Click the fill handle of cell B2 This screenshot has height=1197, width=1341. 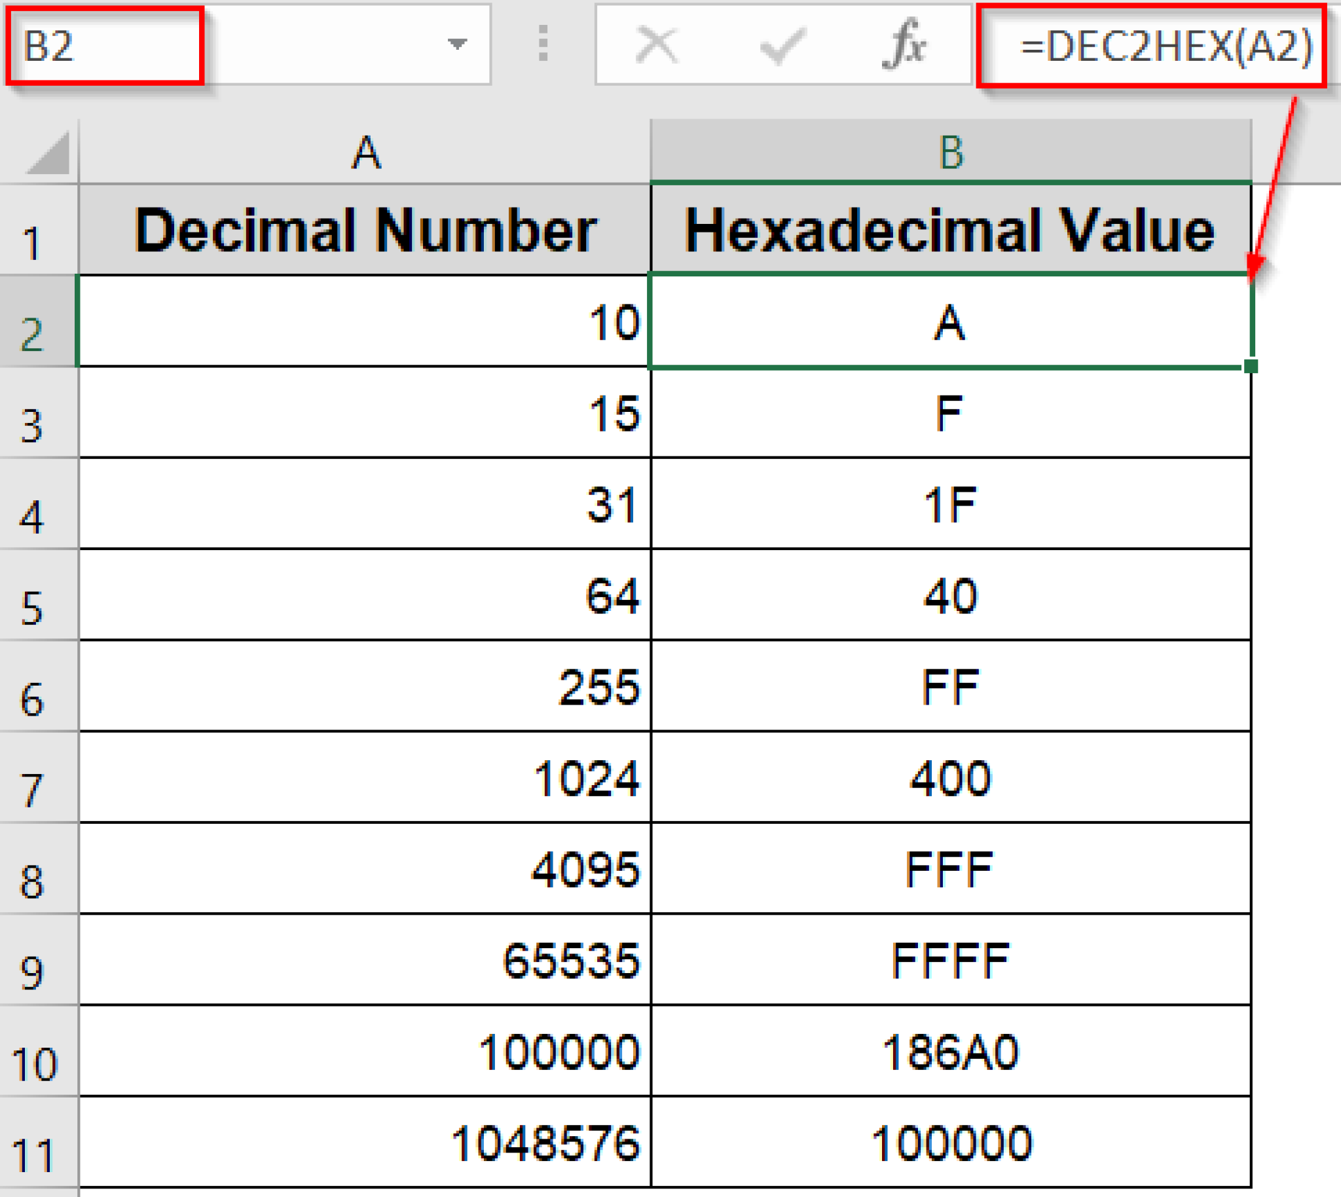[x=1251, y=366]
